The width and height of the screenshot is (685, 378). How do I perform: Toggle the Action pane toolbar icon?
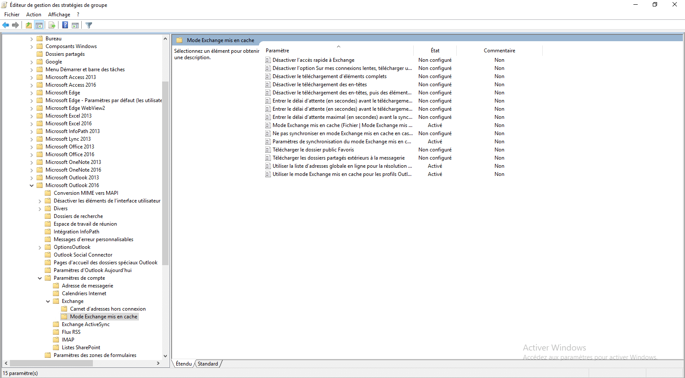(x=75, y=25)
